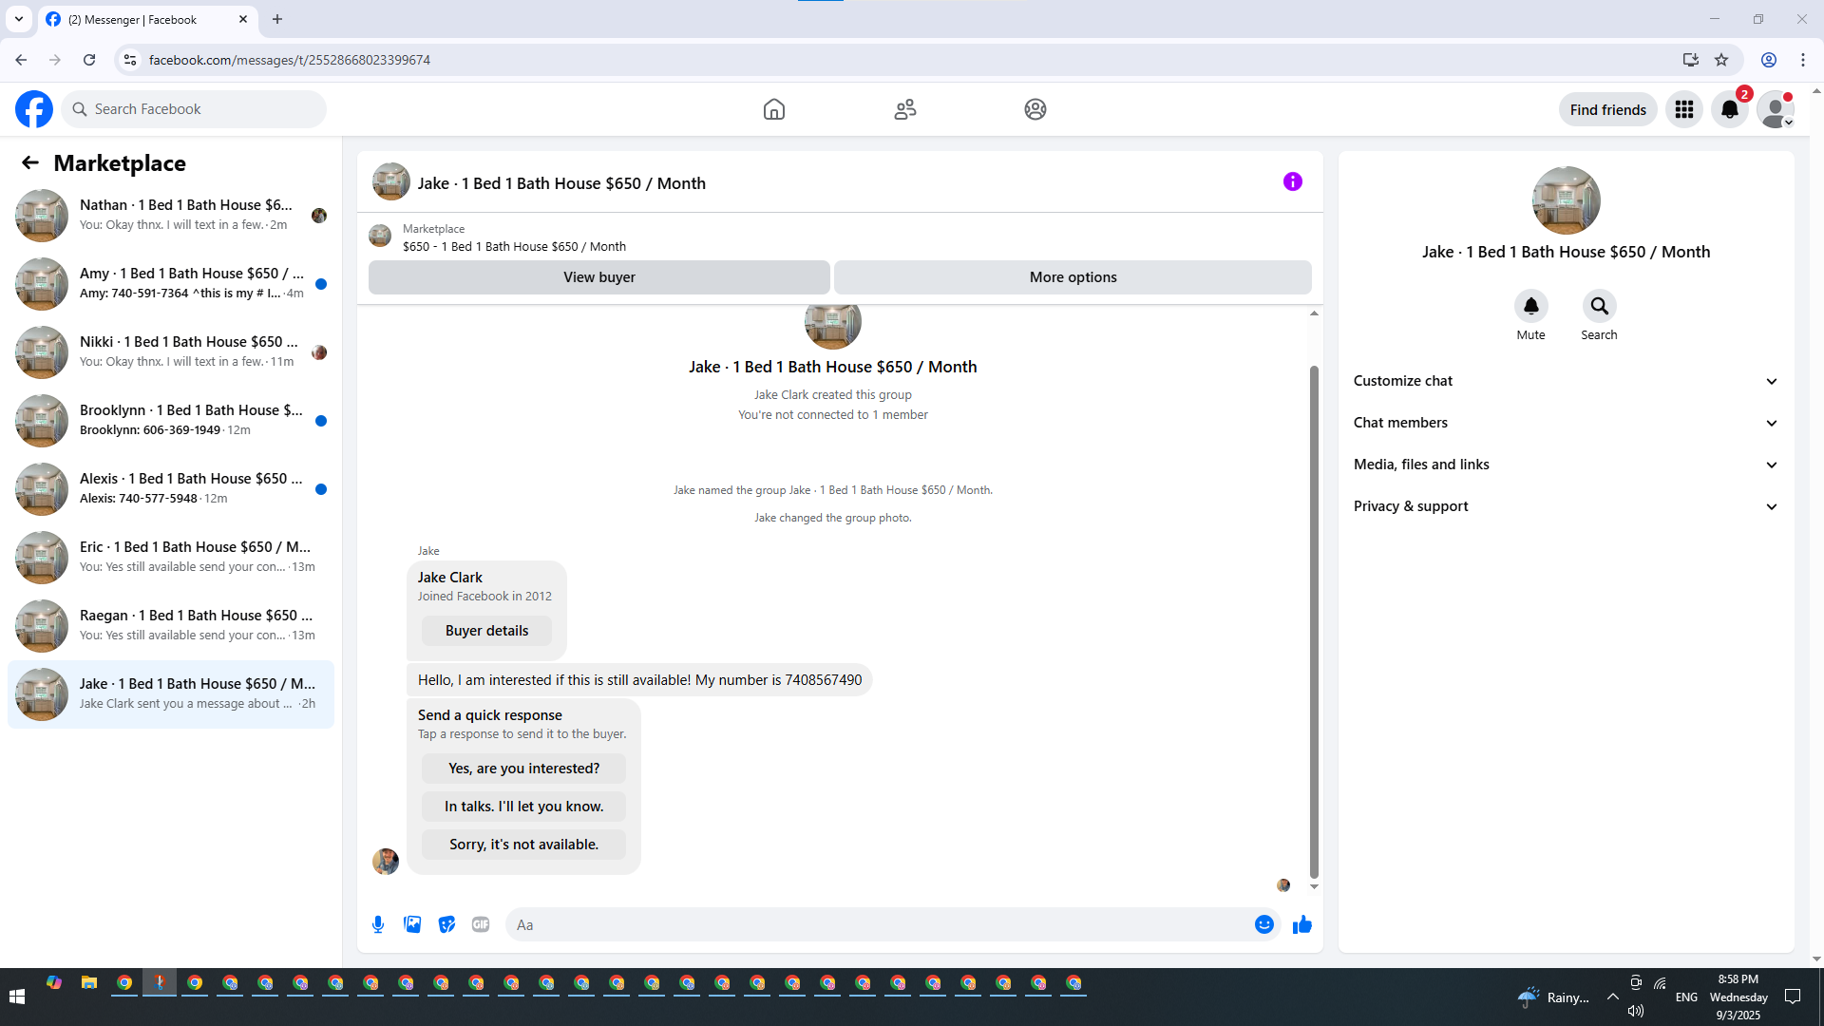Expand the Customize chat section
Screen dimensions: 1824x1026
click(1566, 381)
